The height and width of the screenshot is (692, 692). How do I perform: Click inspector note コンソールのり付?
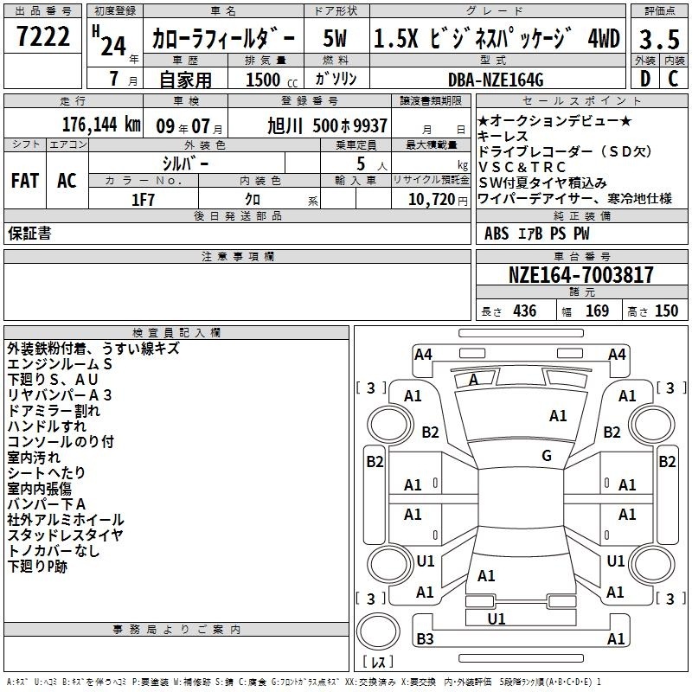[61, 441]
